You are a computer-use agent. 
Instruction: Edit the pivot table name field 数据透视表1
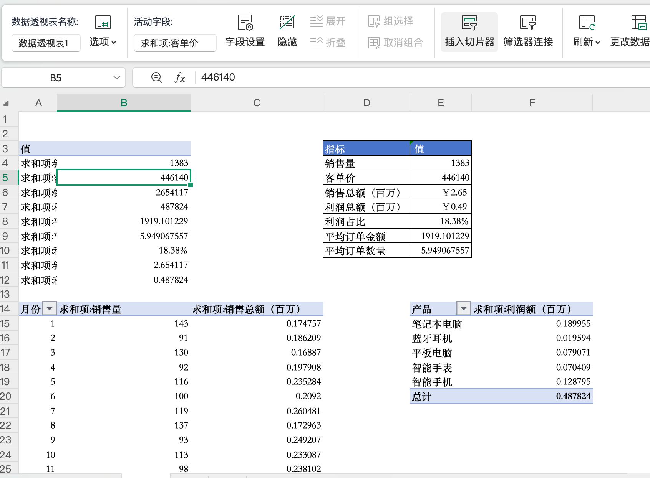point(46,43)
